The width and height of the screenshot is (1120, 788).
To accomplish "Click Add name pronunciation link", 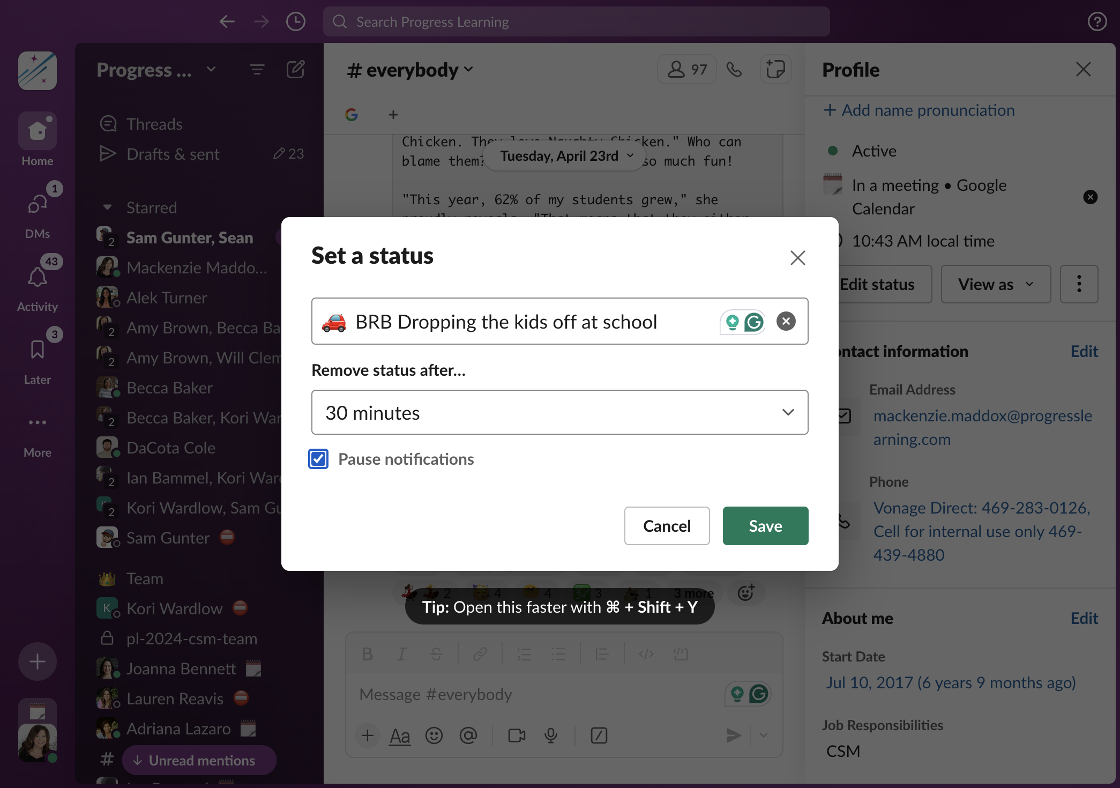I will 920,110.
